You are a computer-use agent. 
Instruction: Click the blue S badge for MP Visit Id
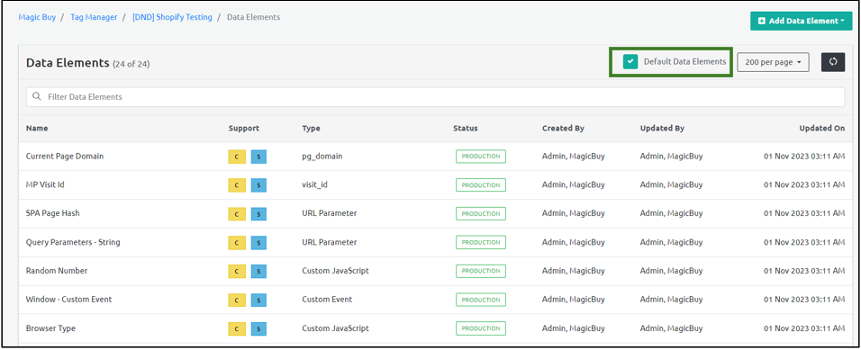coord(258,184)
